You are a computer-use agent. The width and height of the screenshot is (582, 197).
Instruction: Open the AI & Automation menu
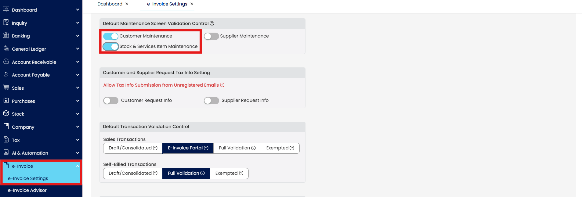pos(30,153)
